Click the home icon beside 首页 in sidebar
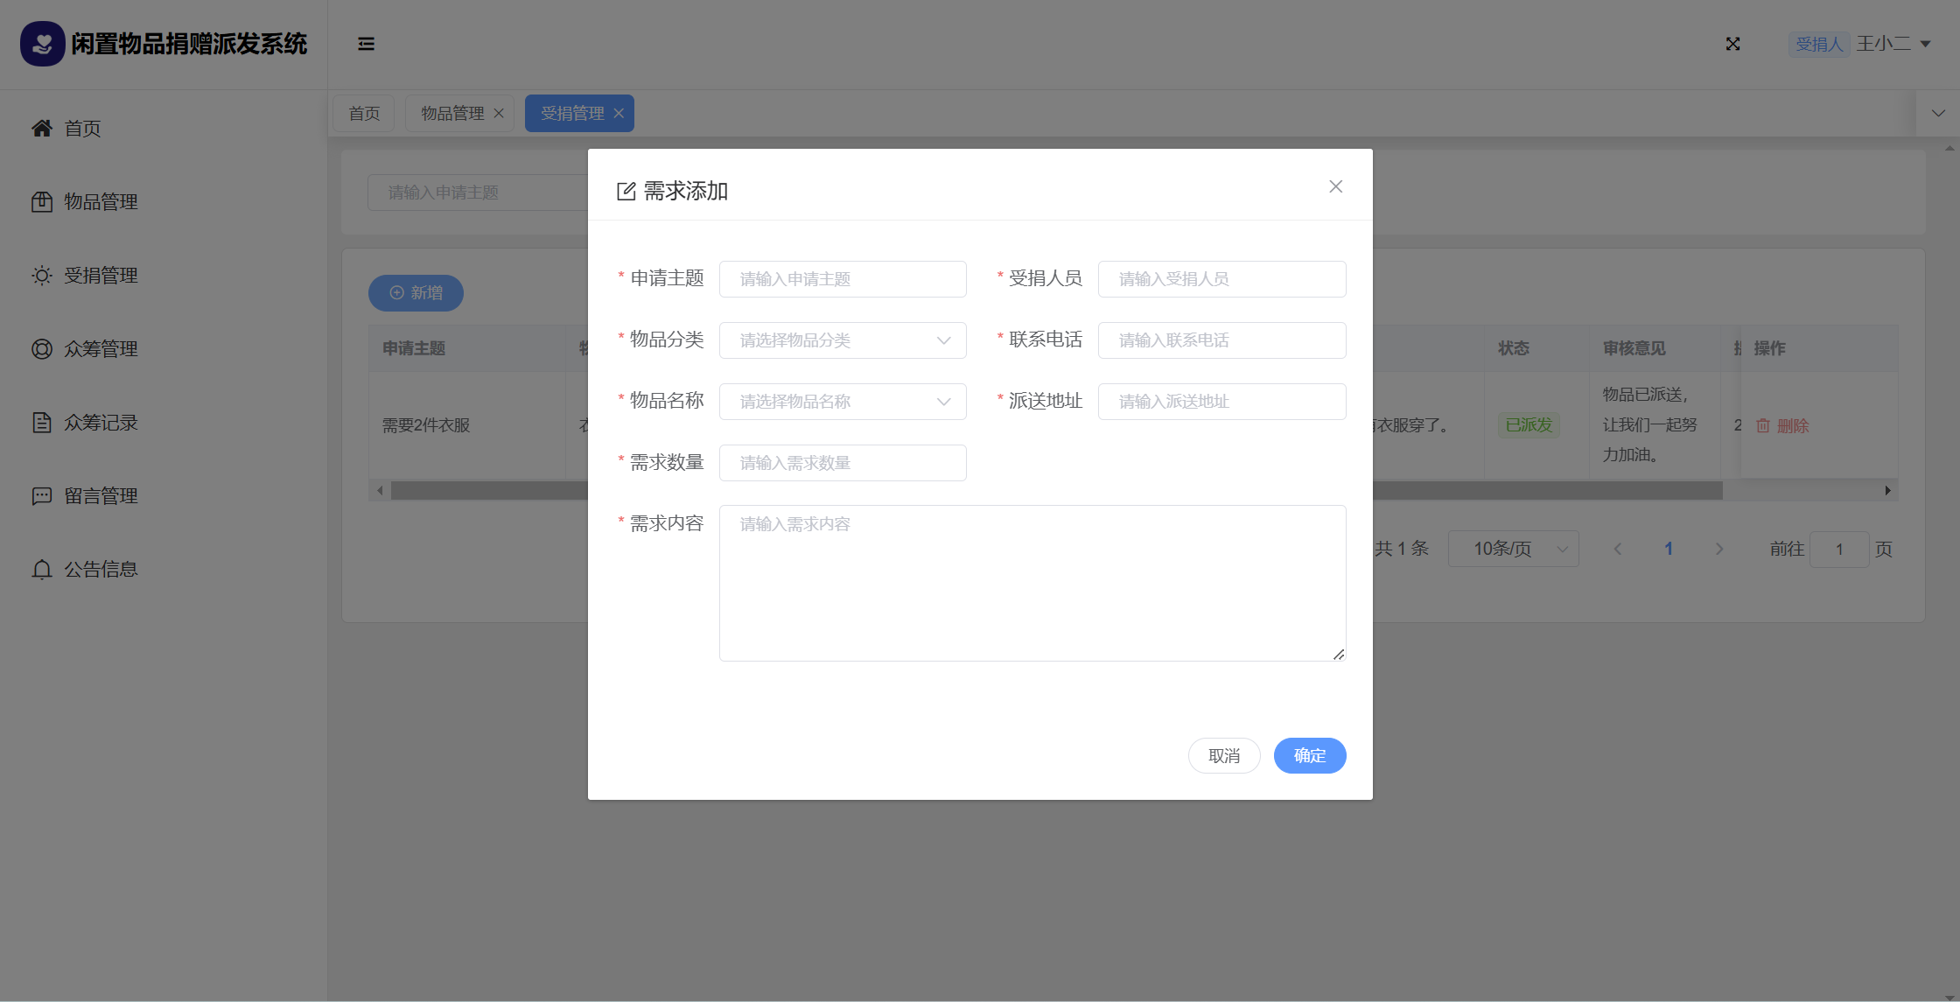The height and width of the screenshot is (1002, 1960). [x=41, y=129]
